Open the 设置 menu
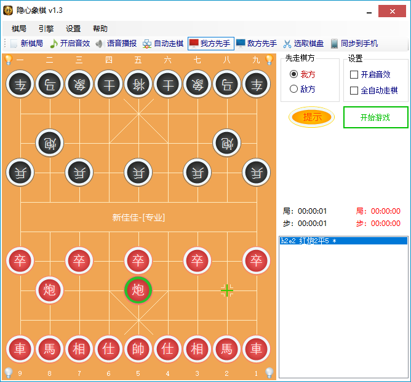 73,28
